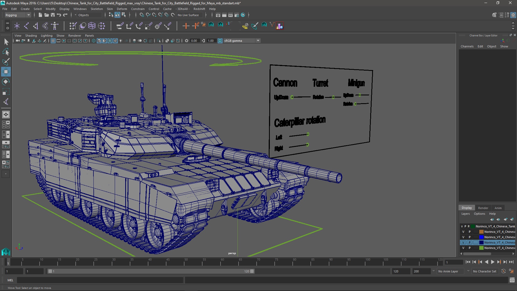Switch to the Render layer tab
Viewport: 517px width, 291px height.
point(483,208)
